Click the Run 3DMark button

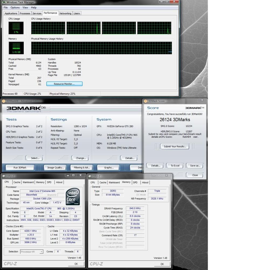tap(20, 168)
